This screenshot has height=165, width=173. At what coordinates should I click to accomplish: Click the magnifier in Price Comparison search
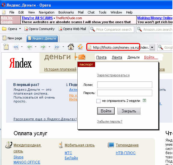click(x=93, y=29)
